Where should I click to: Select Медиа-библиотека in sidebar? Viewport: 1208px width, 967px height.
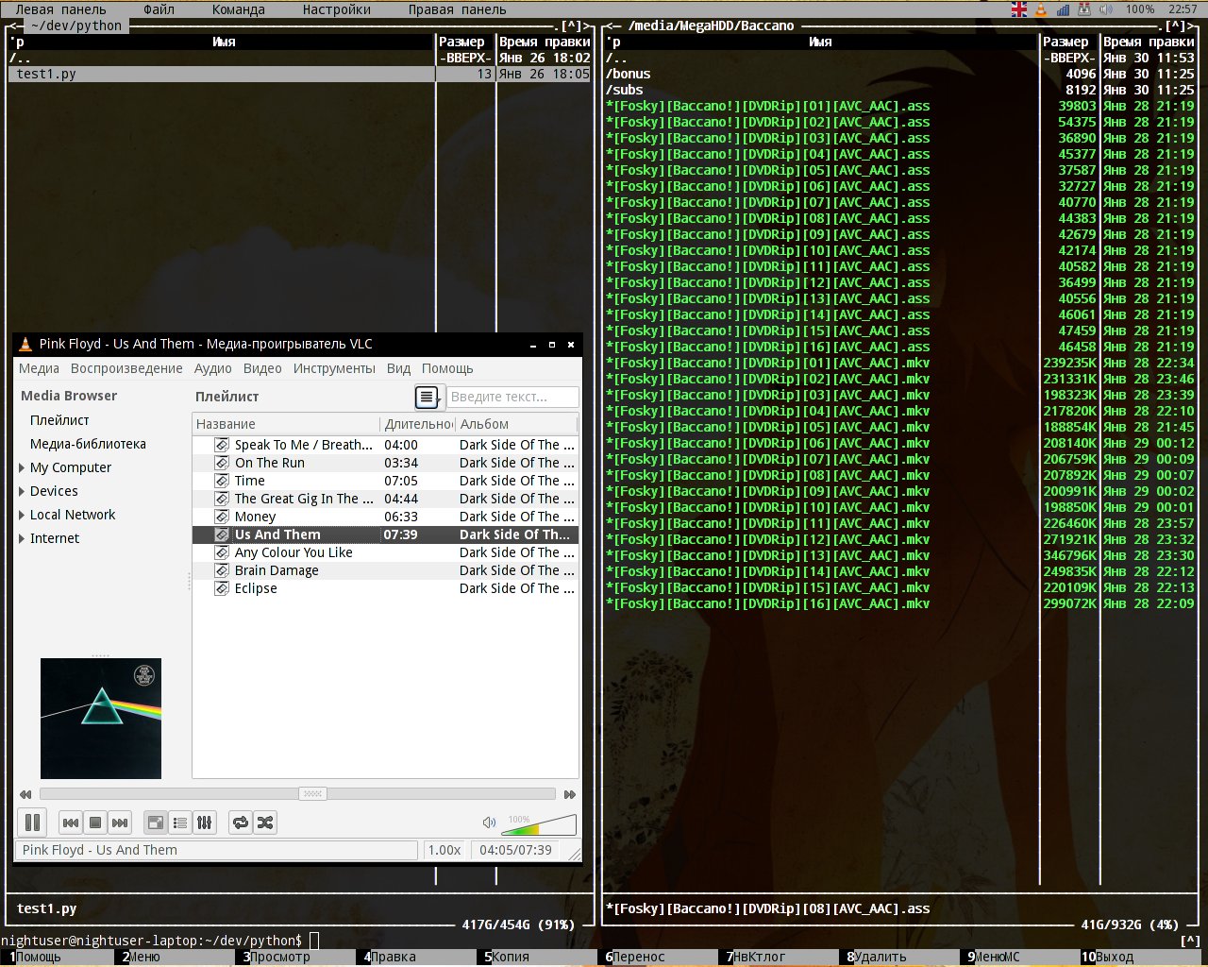coord(88,444)
